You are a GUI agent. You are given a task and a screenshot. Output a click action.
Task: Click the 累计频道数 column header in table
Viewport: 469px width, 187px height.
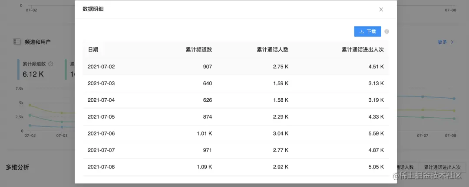(x=199, y=50)
